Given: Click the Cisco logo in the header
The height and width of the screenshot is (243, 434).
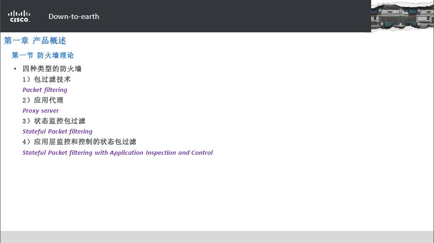Looking at the screenshot, I should click(19, 17).
